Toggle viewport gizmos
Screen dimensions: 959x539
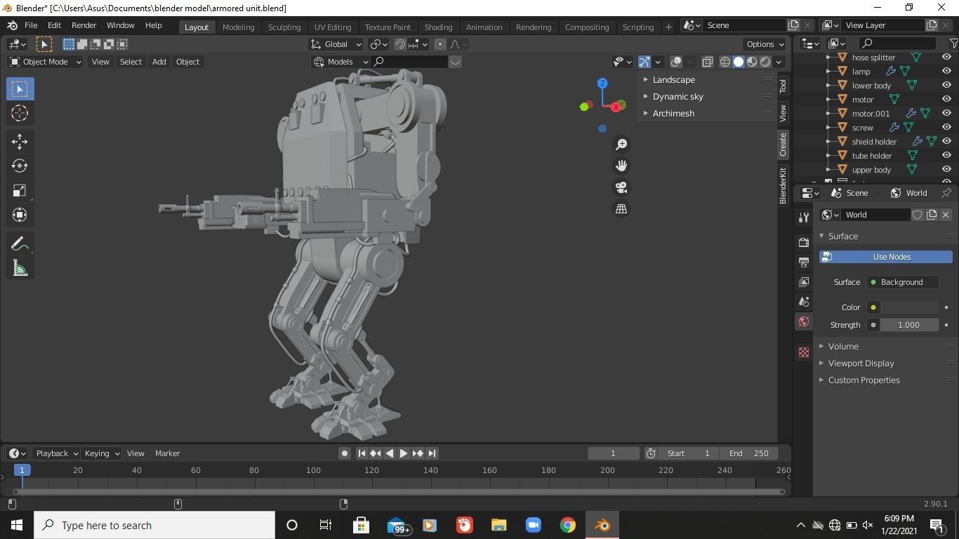[x=644, y=62]
